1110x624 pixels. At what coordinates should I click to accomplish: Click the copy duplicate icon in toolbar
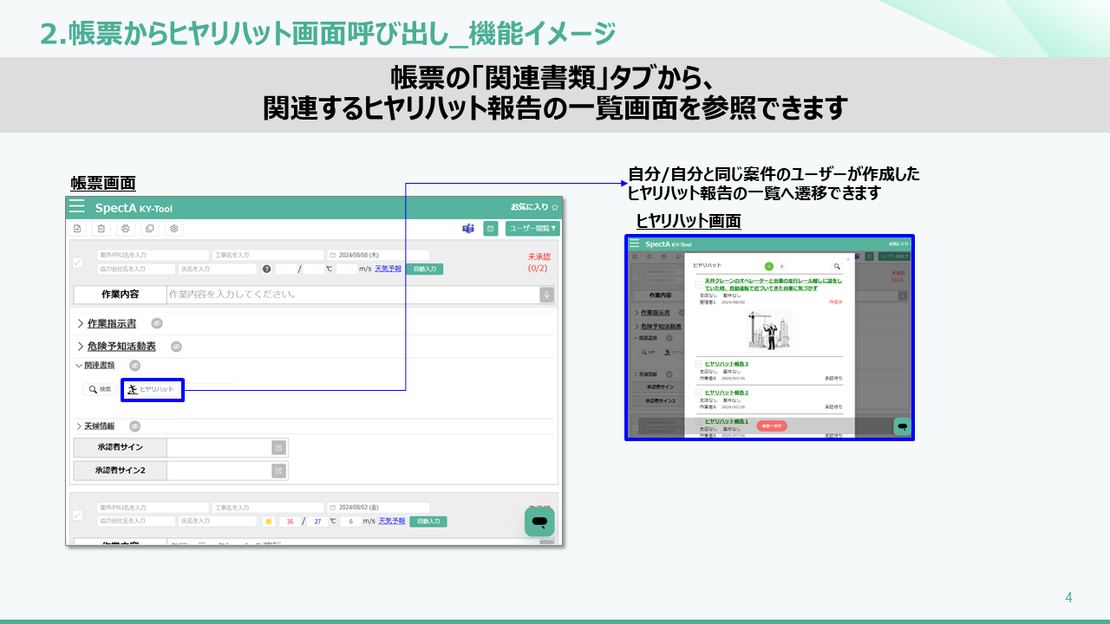[x=150, y=229]
